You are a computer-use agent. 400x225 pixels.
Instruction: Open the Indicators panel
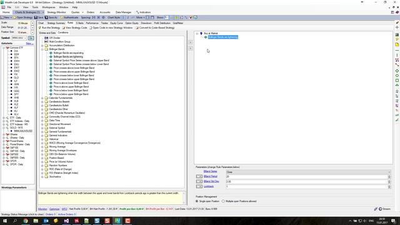pos(143,12)
